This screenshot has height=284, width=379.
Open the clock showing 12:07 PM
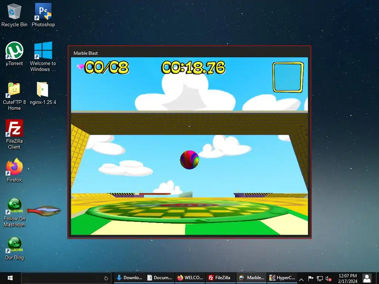(348, 278)
